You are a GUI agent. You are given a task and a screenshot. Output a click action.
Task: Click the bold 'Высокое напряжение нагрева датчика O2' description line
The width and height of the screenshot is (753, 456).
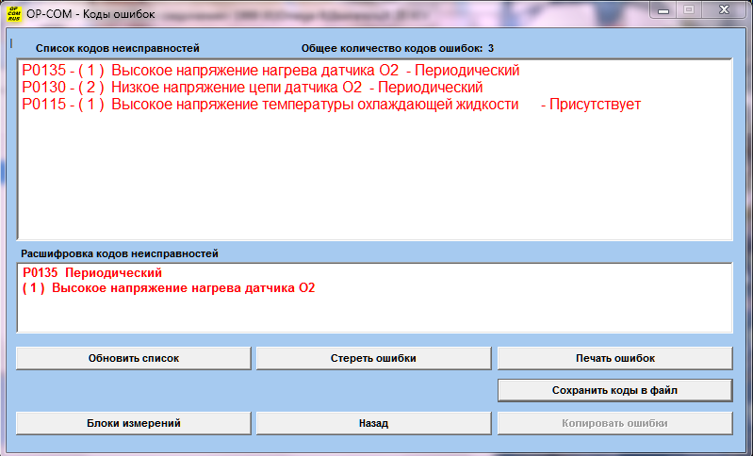[169, 288]
